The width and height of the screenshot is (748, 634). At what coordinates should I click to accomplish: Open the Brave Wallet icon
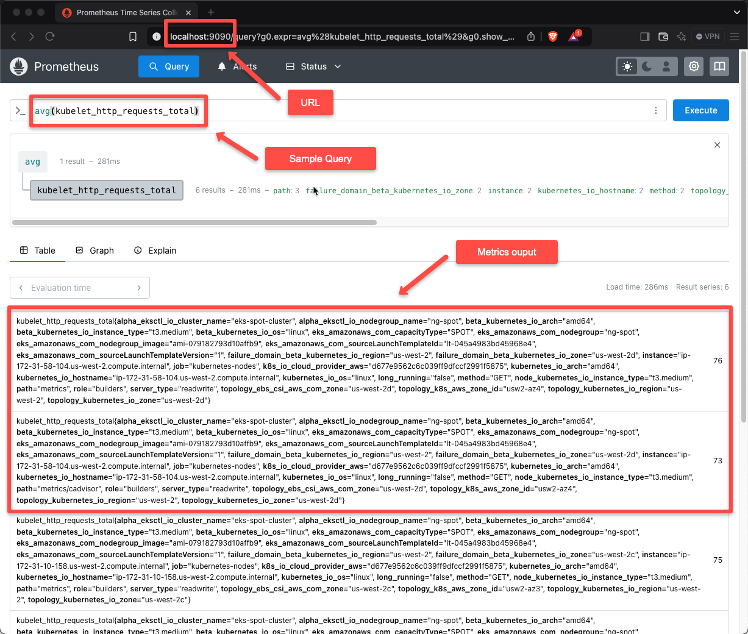tap(663, 37)
